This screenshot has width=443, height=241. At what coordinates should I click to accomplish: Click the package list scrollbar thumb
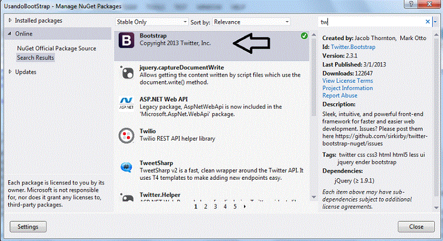[314, 77]
